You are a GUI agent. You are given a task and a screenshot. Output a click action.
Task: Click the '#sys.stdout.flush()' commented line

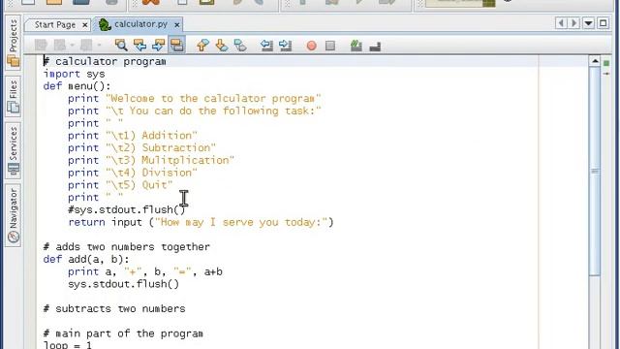[x=126, y=209]
